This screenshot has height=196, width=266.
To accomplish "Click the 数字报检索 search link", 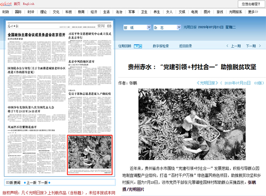I will click(160, 46).
